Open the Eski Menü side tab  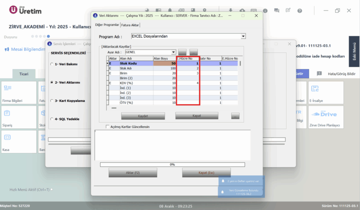(x=354, y=51)
